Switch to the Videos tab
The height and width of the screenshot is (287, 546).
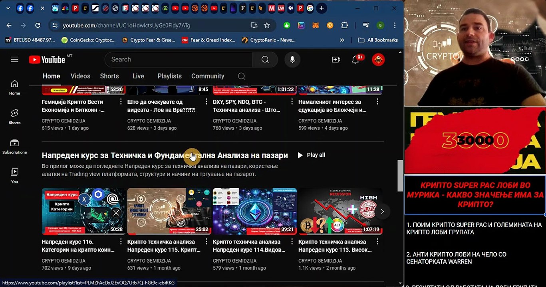click(80, 76)
